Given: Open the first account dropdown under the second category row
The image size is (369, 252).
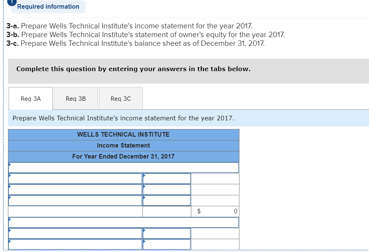Looking at the screenshot, I should [x=75, y=233].
